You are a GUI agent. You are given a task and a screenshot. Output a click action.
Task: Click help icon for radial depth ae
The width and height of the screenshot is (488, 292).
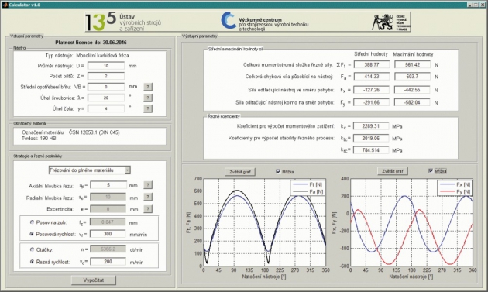pos(148,197)
